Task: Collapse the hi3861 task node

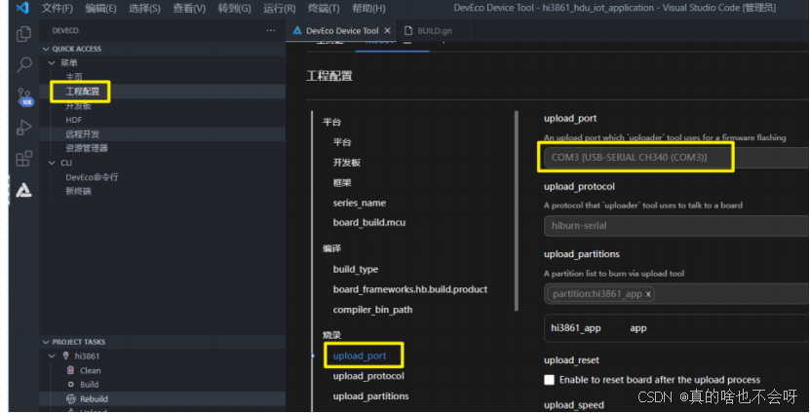Action: coord(52,357)
